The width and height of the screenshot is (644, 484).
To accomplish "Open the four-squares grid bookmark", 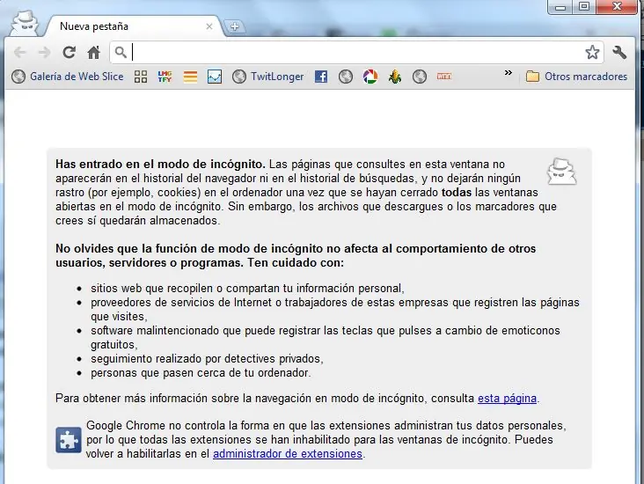I will pos(141,77).
